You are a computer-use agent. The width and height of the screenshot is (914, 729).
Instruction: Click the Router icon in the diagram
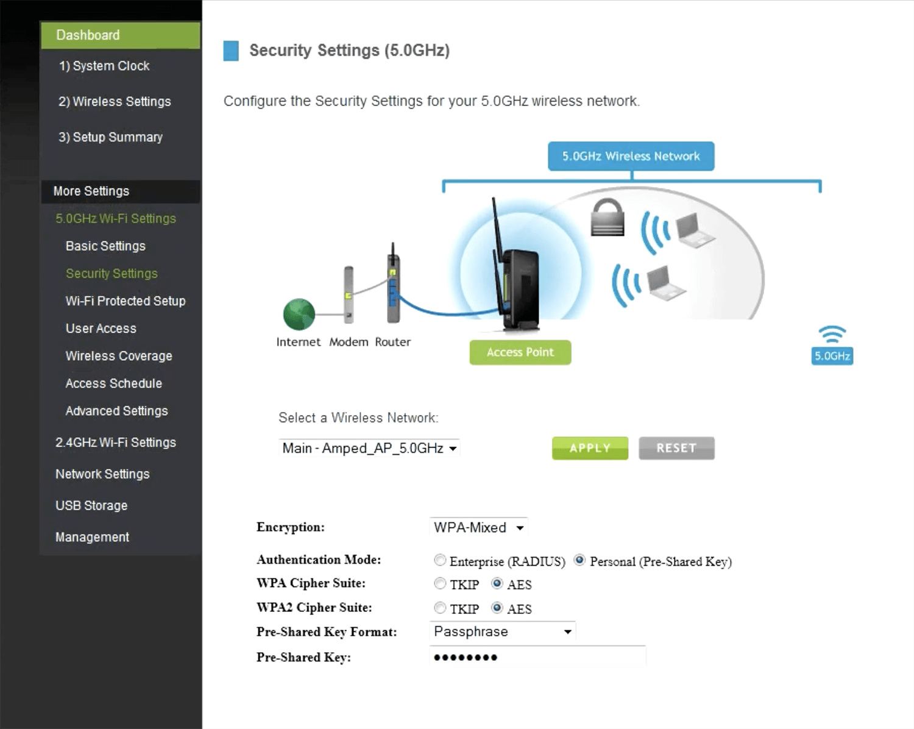[393, 286]
